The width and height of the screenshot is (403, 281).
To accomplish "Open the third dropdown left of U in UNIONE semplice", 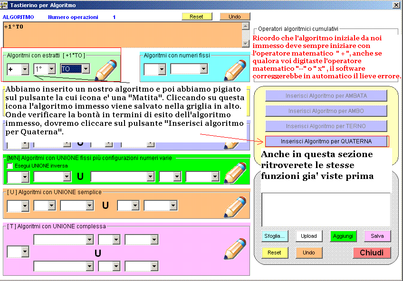I will [90, 206].
